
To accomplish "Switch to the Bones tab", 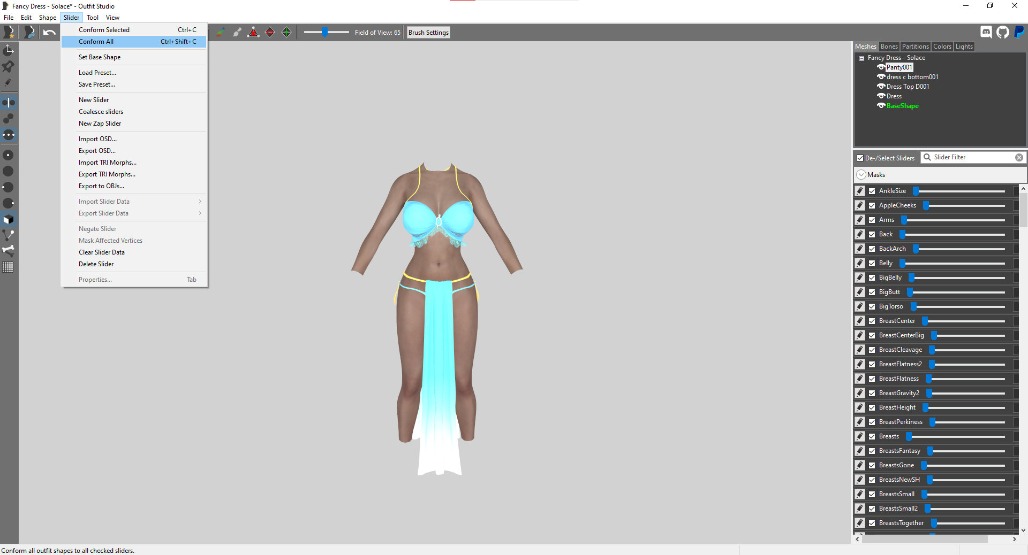I will coord(889,47).
